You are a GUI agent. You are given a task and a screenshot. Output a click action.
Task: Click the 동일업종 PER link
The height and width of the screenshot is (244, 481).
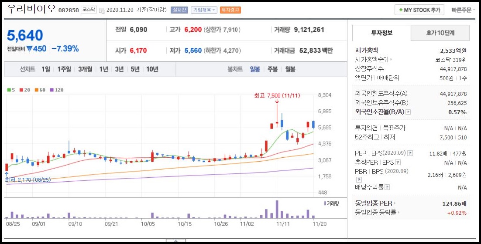[x=374, y=203]
